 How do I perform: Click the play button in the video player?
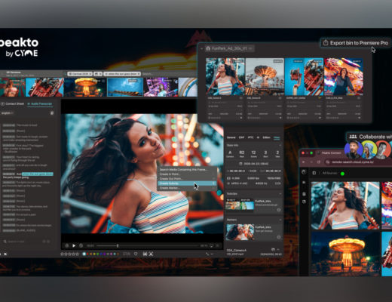click(74, 245)
